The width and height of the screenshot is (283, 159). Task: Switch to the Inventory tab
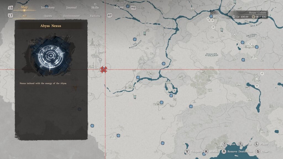point(48,7)
